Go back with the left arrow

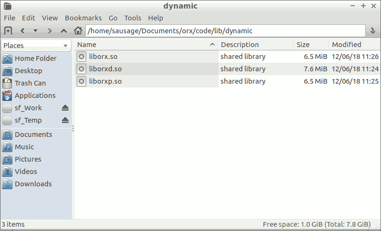(22, 31)
